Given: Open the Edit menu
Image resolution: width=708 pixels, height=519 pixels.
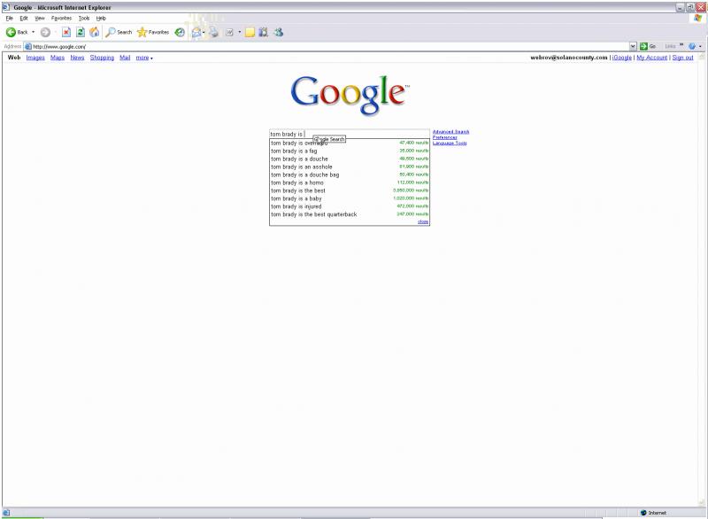Looking at the screenshot, I should point(24,18).
